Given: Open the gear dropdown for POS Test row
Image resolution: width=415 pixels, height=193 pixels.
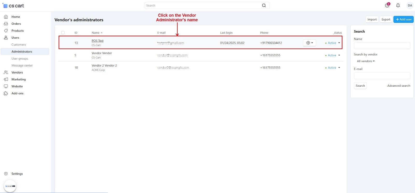Looking at the screenshot, I should click(309, 43).
